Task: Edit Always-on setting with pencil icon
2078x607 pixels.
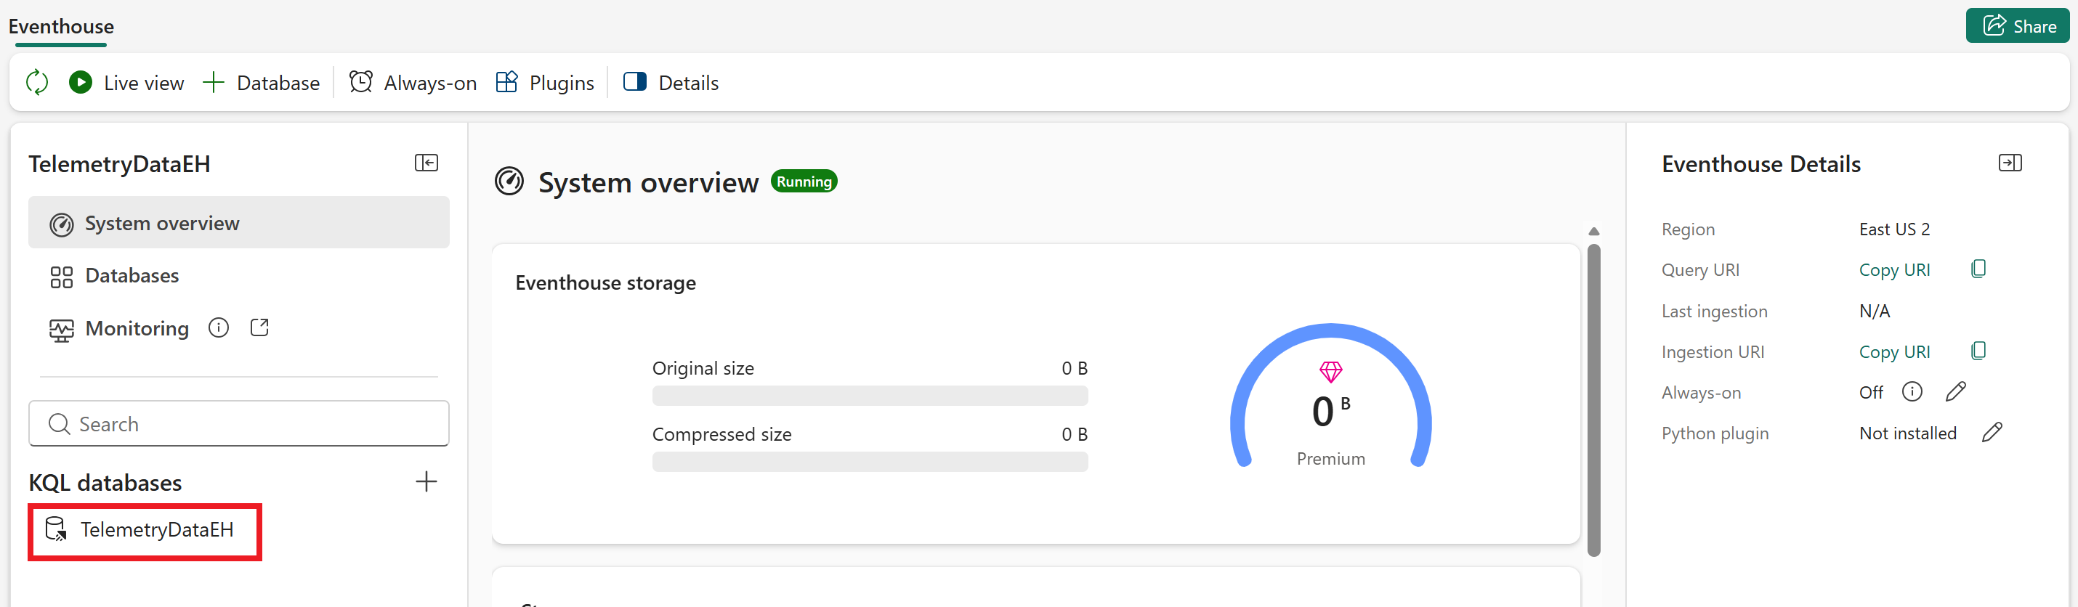Action: (1955, 392)
